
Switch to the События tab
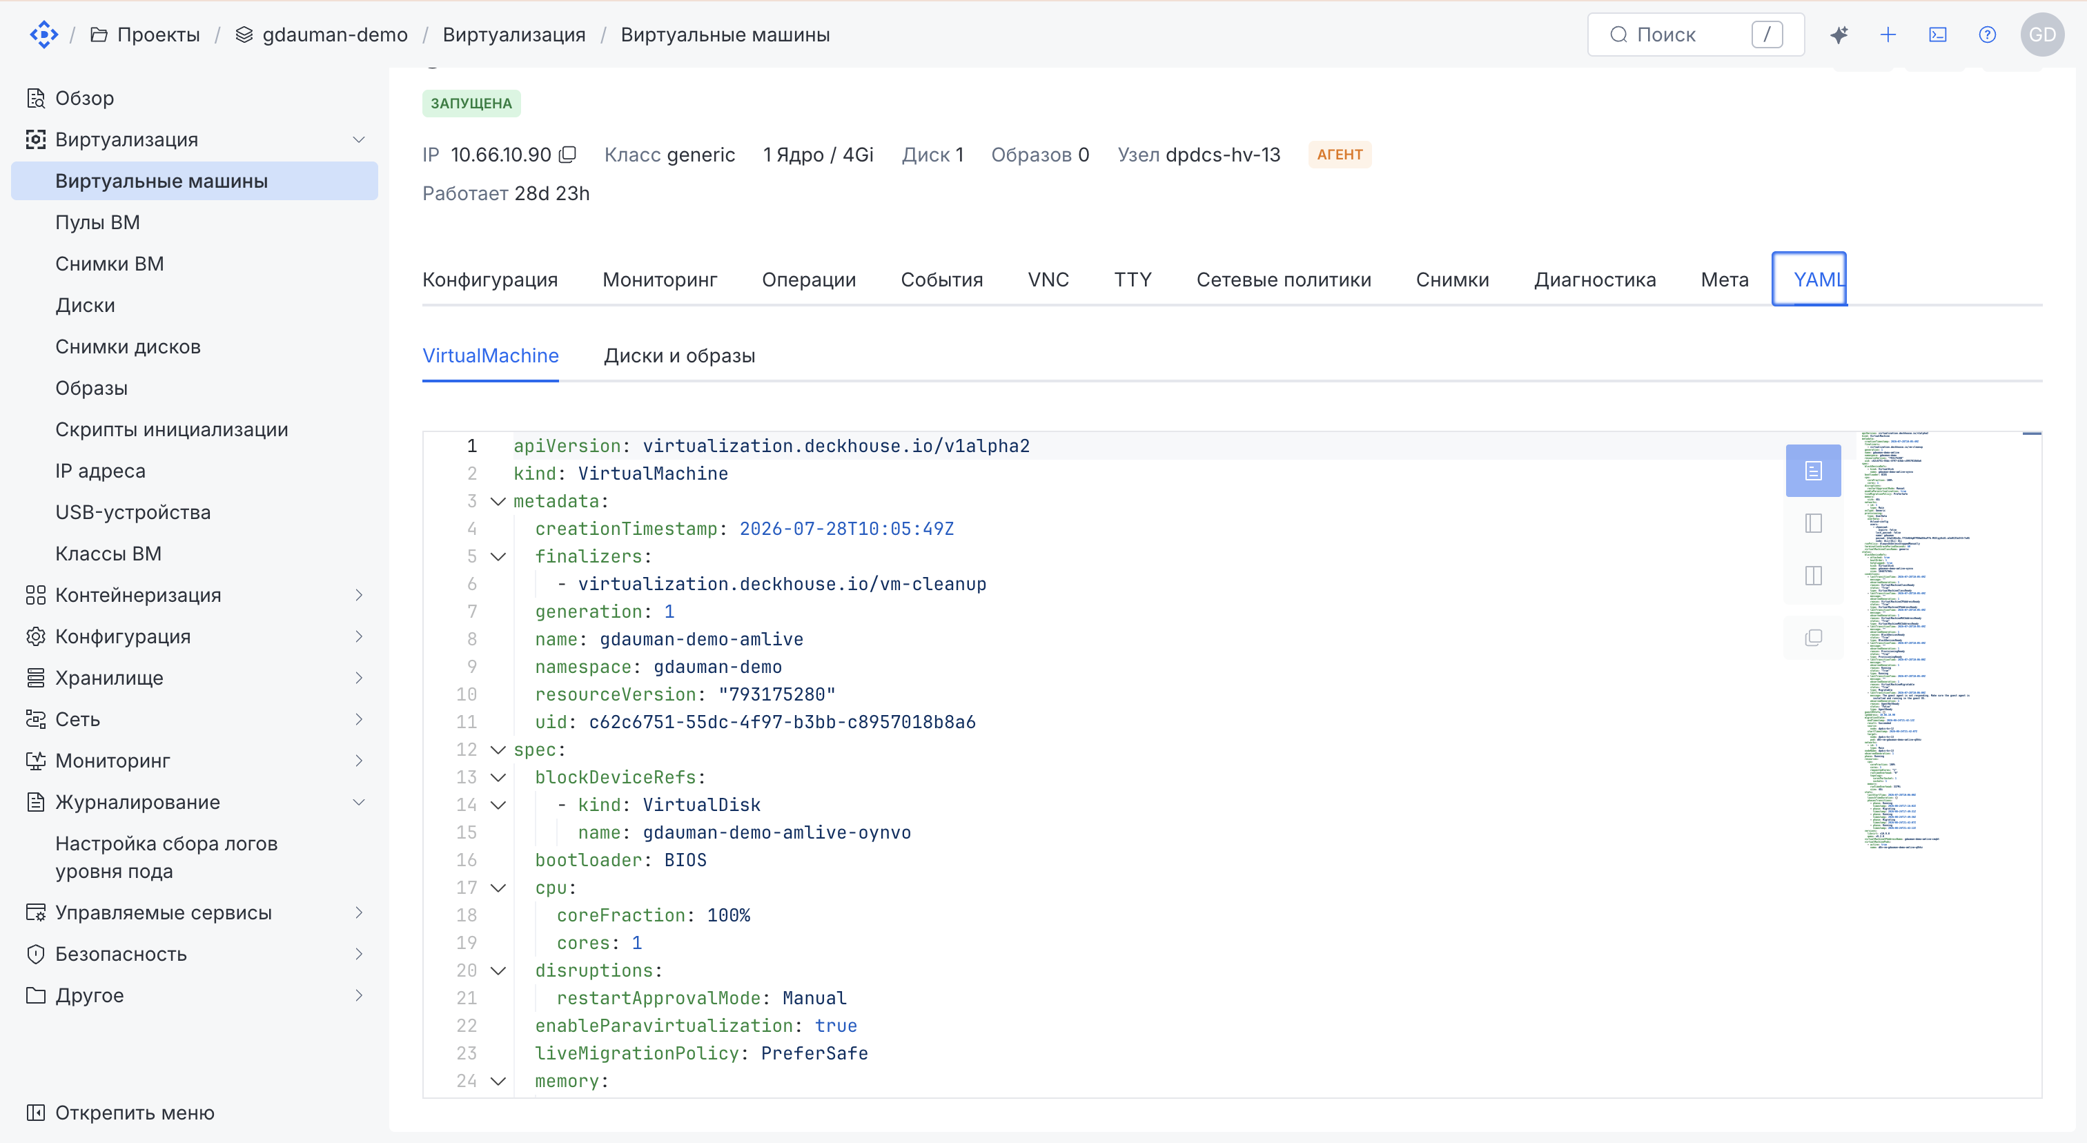[x=941, y=280]
